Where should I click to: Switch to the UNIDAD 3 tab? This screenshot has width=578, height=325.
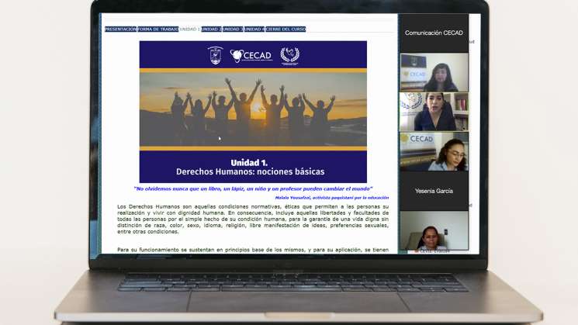(233, 29)
